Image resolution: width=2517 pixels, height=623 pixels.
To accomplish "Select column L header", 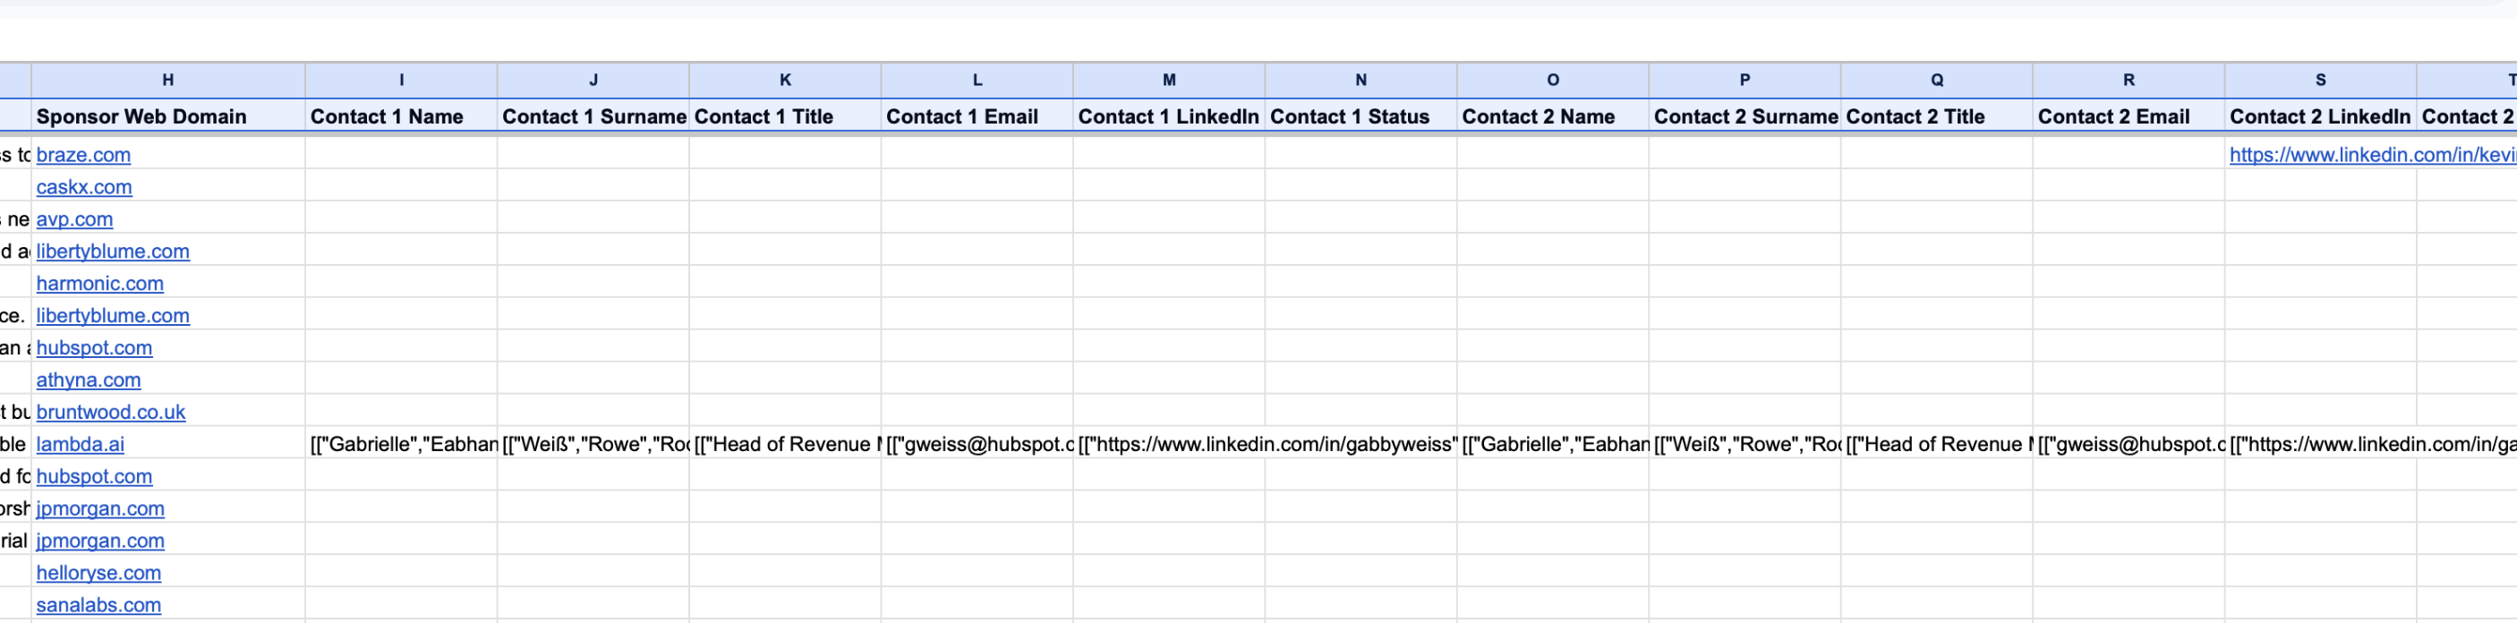I will click(x=977, y=80).
